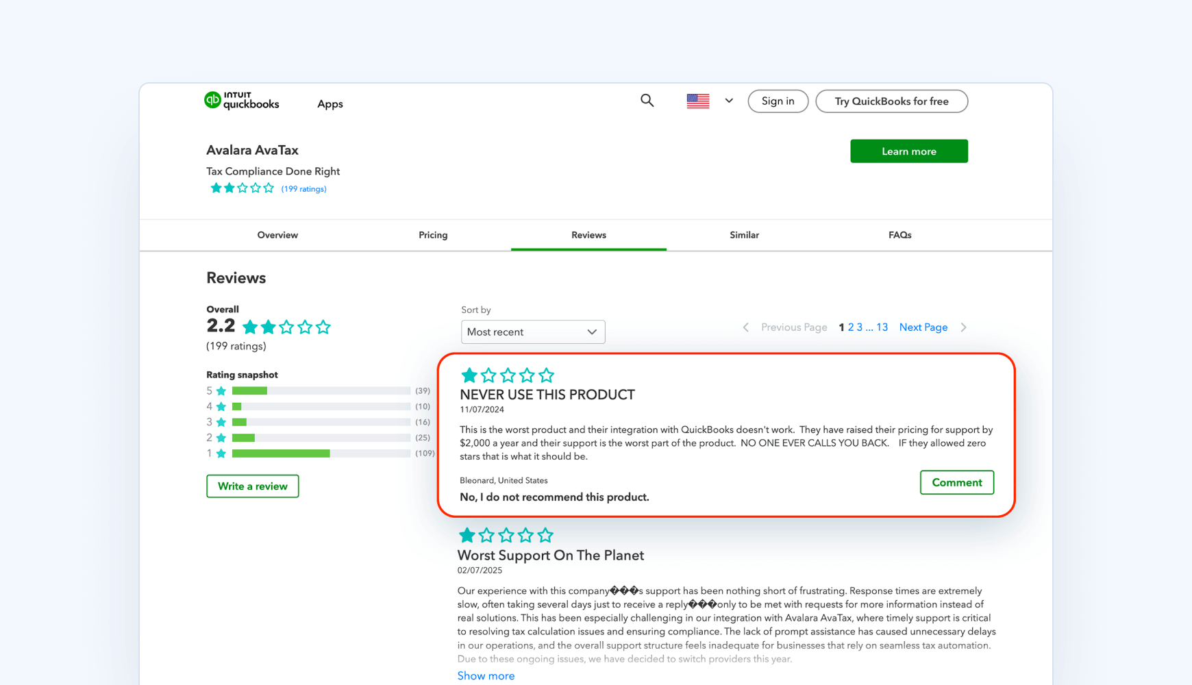Open the 199 ratings link
Screen dimensions: 1192x685
pos(303,188)
